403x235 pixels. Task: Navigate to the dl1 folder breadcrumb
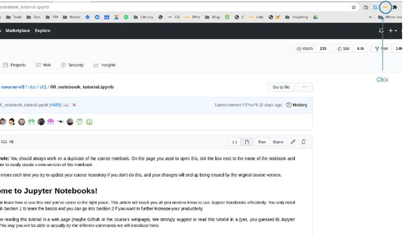(43, 87)
